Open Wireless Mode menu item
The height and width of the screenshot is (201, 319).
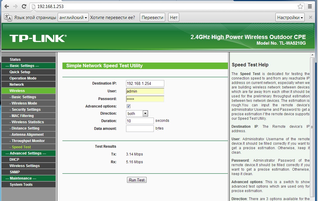click(x=24, y=103)
